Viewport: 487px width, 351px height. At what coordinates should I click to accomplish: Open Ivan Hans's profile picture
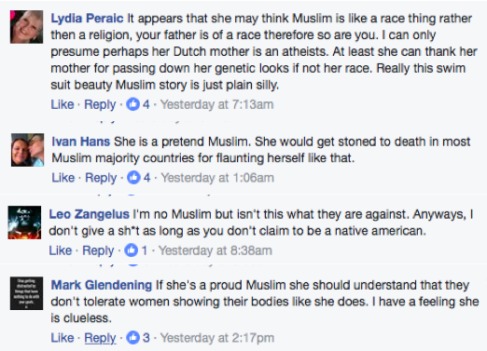click(28, 150)
